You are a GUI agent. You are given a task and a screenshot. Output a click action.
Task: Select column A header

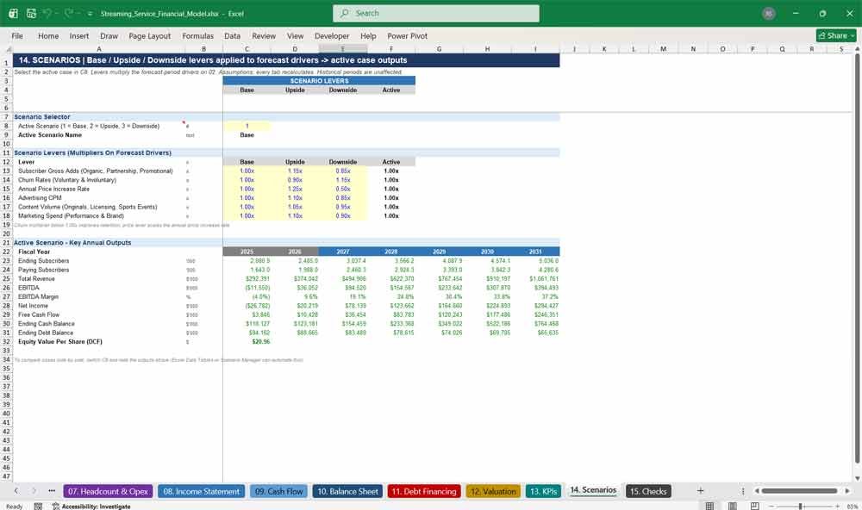(99, 49)
